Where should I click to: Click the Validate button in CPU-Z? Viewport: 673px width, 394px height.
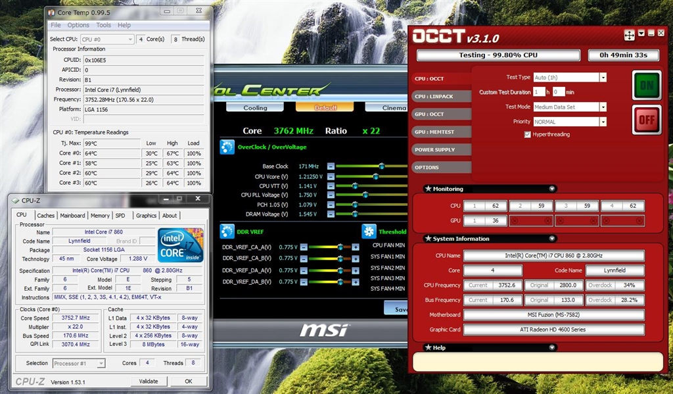pyautogui.click(x=149, y=381)
